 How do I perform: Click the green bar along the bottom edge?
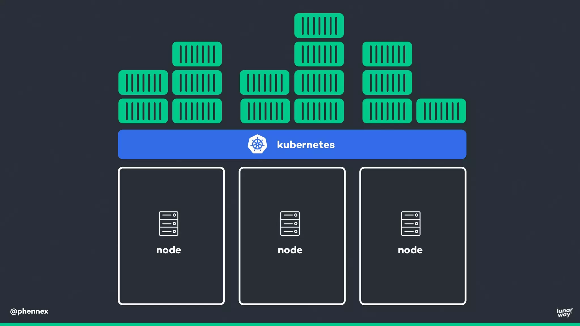pyautogui.click(x=290, y=324)
